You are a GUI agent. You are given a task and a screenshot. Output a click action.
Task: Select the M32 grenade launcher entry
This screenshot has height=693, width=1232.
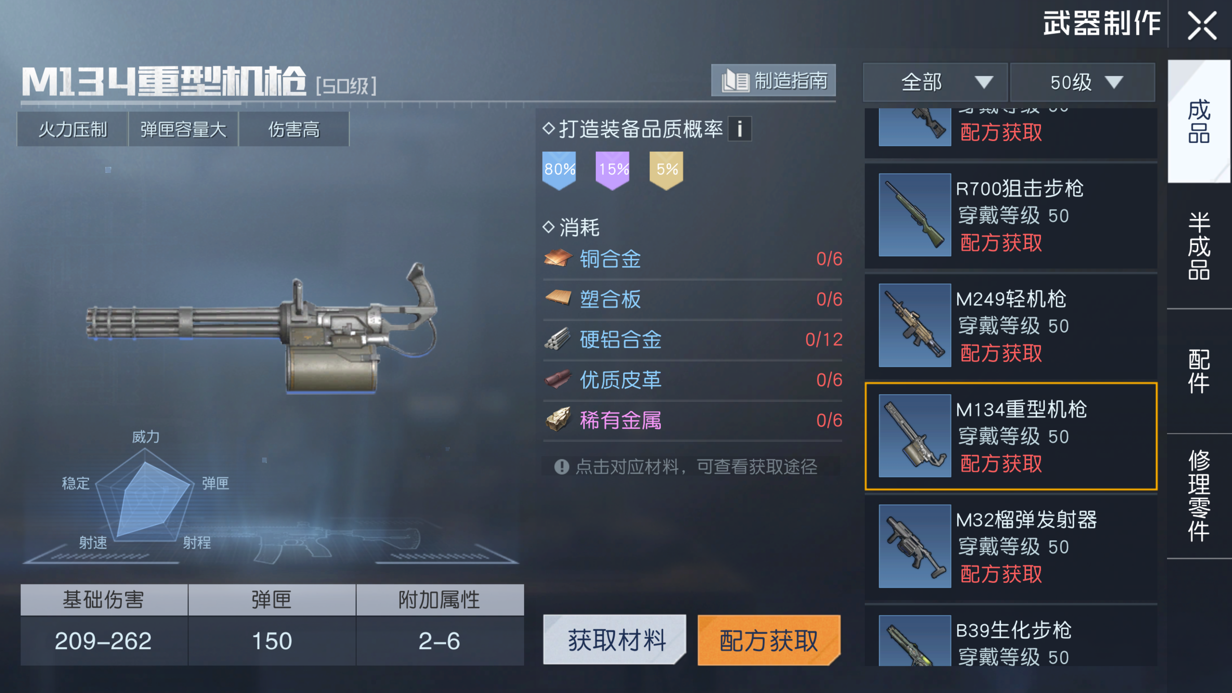point(1011,547)
